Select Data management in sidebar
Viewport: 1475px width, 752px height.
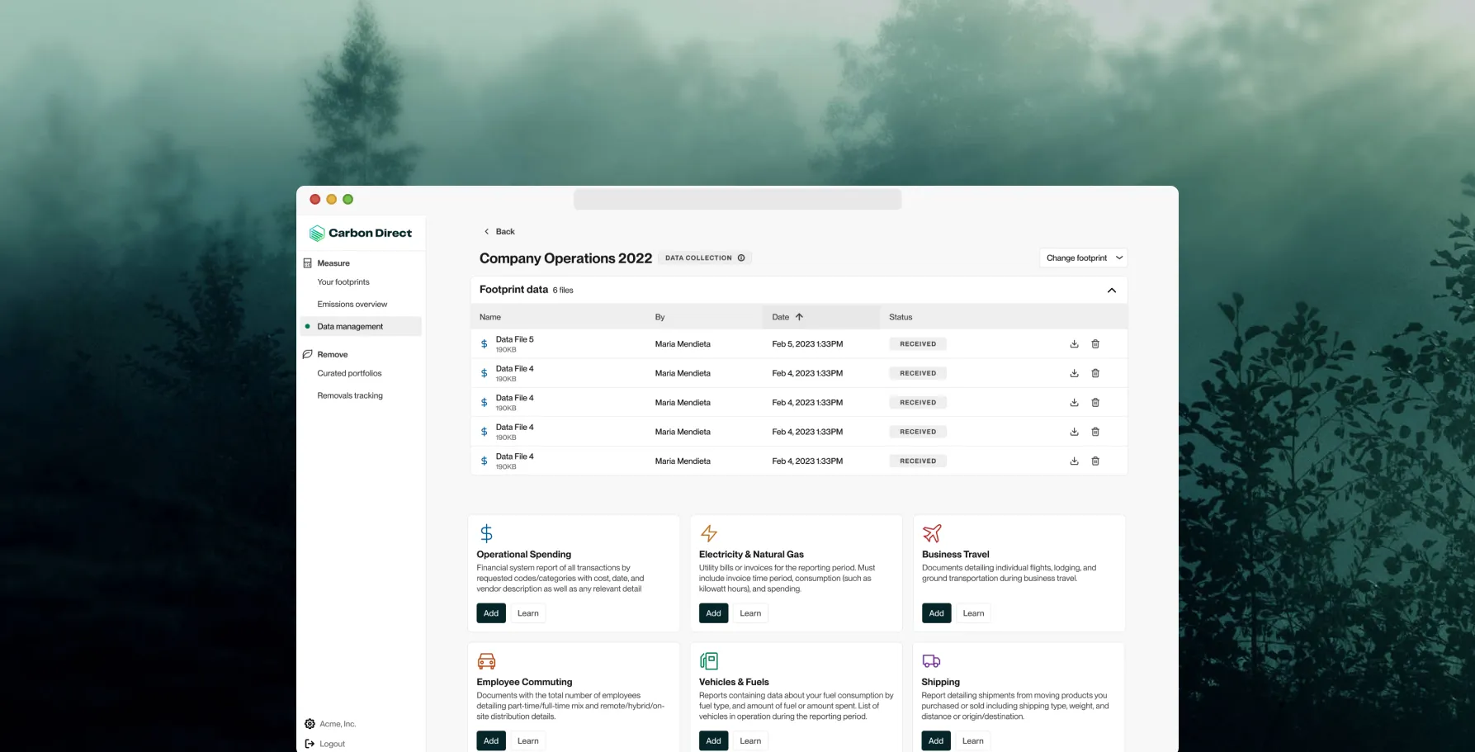tap(362, 327)
